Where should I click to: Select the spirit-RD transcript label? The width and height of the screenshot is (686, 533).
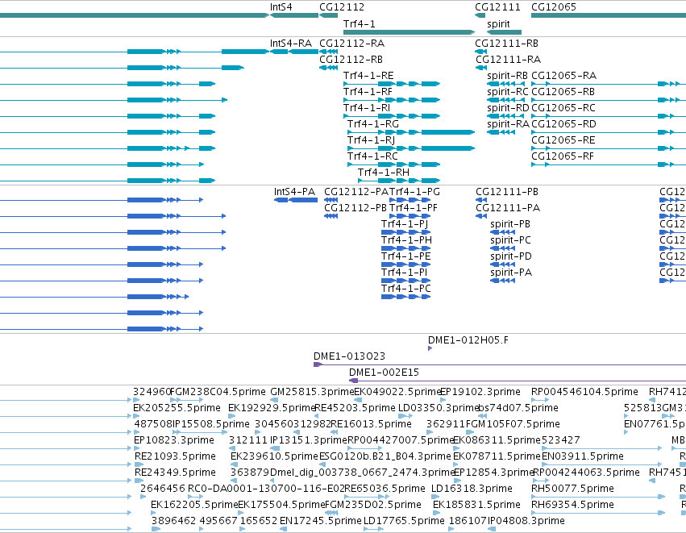click(x=508, y=108)
